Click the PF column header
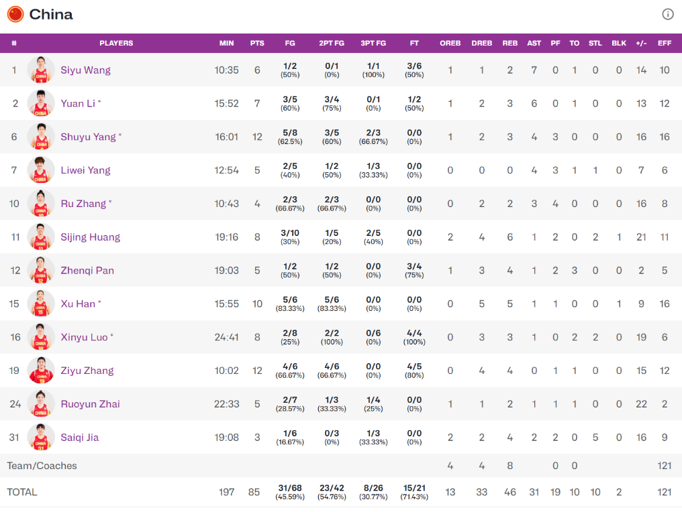The width and height of the screenshot is (682, 512). click(555, 43)
